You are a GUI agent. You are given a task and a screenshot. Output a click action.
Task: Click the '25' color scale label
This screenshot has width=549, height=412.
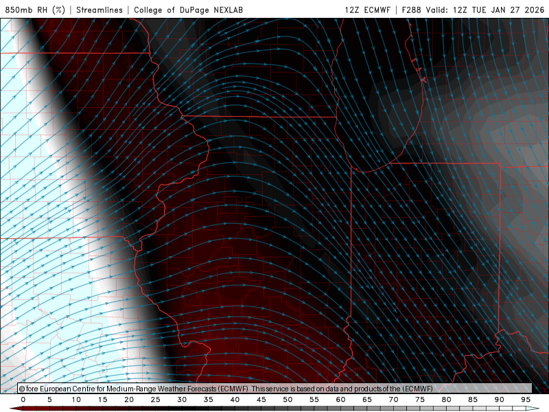pos(156,400)
